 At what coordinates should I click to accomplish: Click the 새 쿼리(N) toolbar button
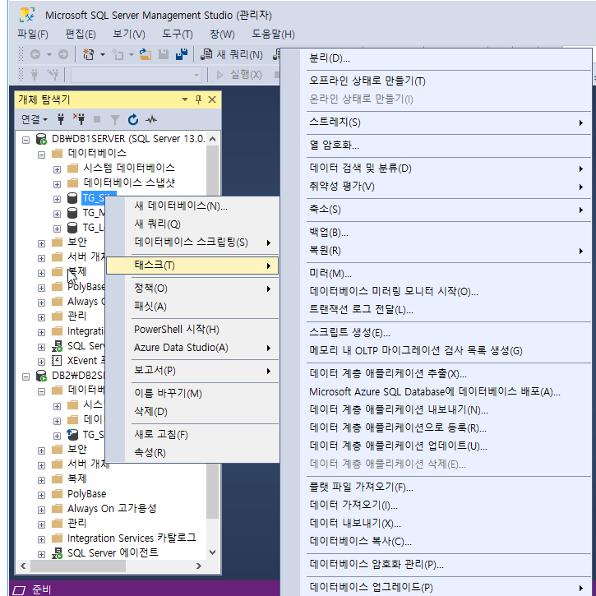click(x=232, y=55)
